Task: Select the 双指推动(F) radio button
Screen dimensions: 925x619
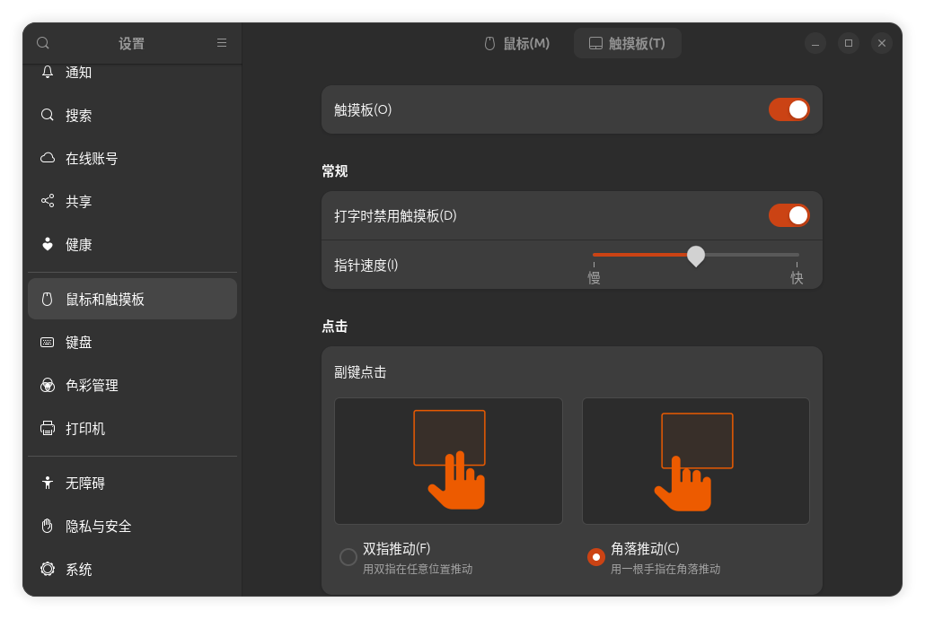Action: tap(348, 557)
